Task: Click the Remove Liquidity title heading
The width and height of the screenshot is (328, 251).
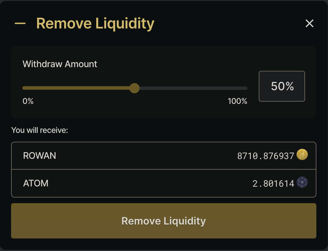Action: (x=95, y=24)
